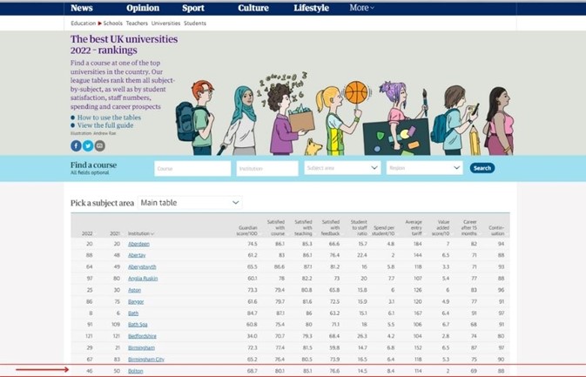Sort by Satisfied with teaching header
Screen dimensions: 586x377
pyautogui.click(x=303, y=227)
